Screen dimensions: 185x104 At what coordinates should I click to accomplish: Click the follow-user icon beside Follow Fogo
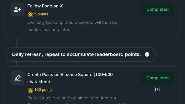pyautogui.click(x=17, y=10)
